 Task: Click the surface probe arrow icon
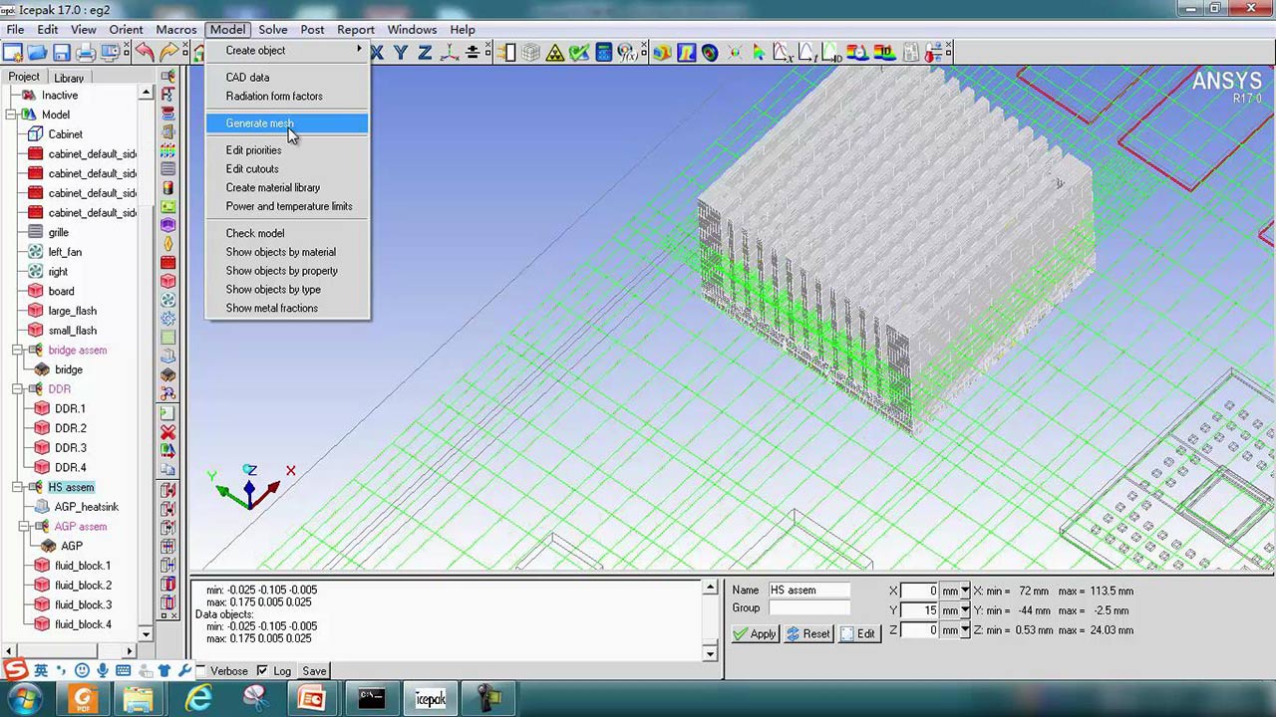pyautogui.click(x=759, y=53)
